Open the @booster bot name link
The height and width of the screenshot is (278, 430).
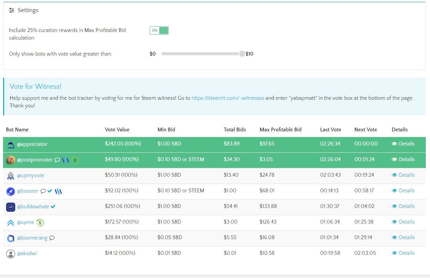coord(28,191)
